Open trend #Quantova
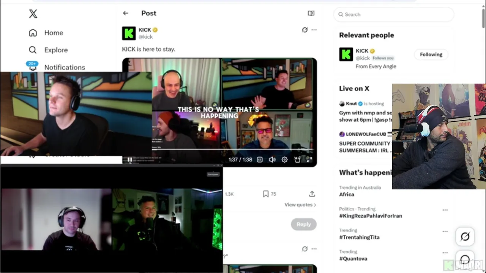The height and width of the screenshot is (273, 486). pyautogui.click(x=353, y=259)
